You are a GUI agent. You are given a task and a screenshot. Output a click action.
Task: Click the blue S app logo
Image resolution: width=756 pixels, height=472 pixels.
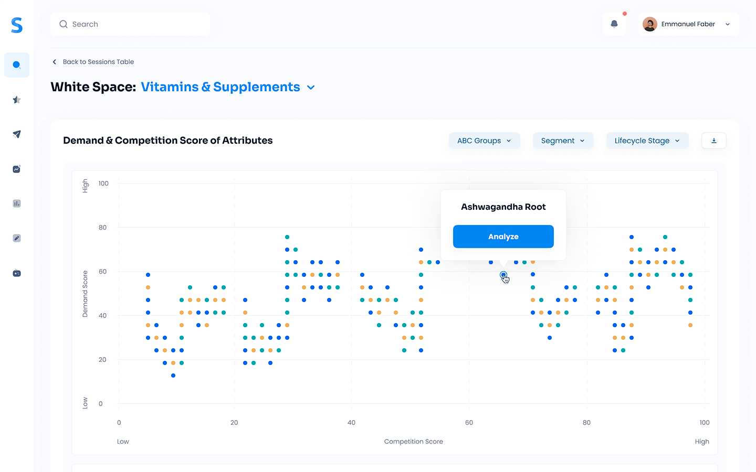(17, 25)
